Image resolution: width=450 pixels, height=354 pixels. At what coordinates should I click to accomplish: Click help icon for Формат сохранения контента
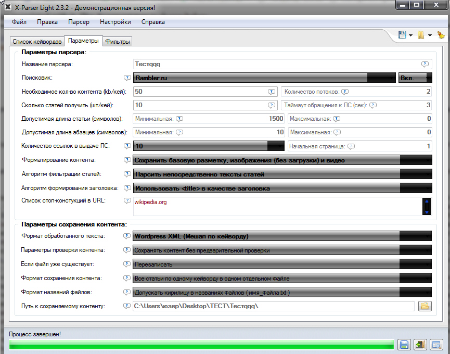click(127, 278)
